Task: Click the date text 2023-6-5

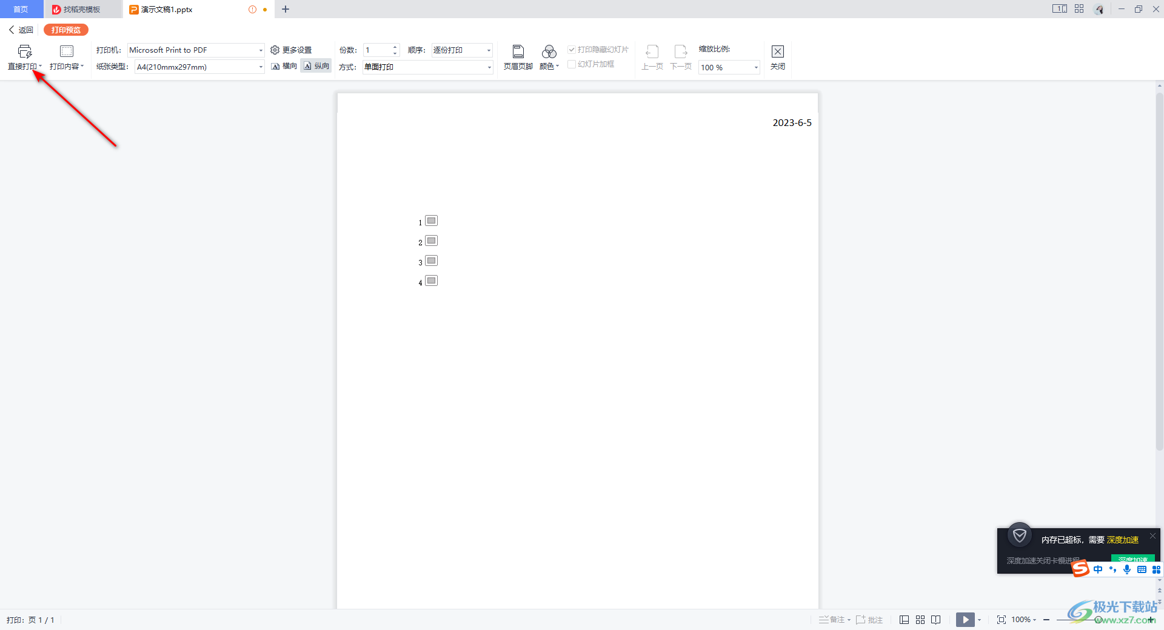Action: pos(792,123)
